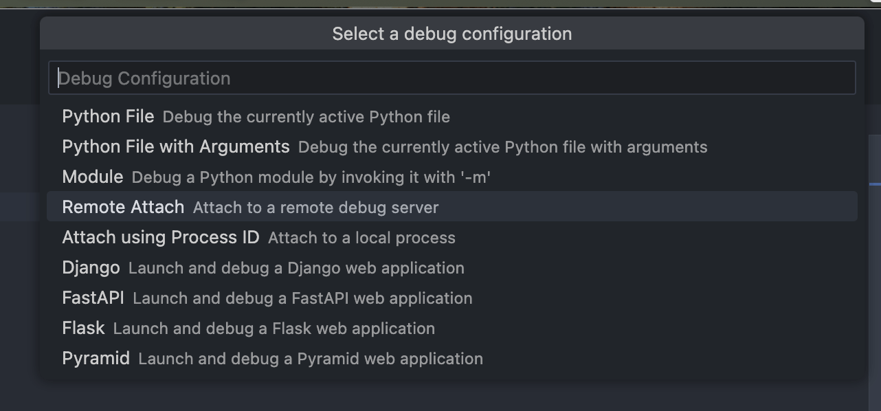This screenshot has width=881, height=411.
Task: Click "Debug a Python module by invoking it with '-m'" text
Action: coord(311,177)
